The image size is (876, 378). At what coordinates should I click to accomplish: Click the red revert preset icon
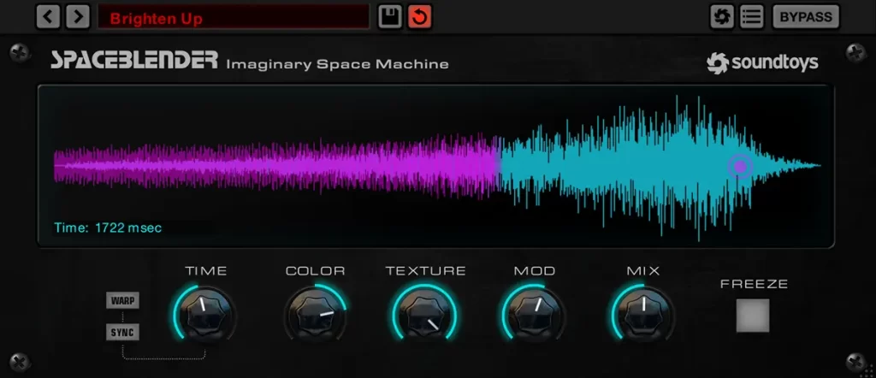coord(419,16)
